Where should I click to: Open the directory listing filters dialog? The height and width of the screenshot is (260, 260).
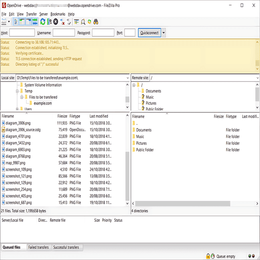[x=76, y=22]
